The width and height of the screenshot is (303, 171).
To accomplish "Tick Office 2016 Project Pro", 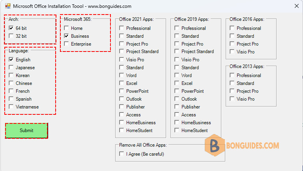I will coord(232,44).
